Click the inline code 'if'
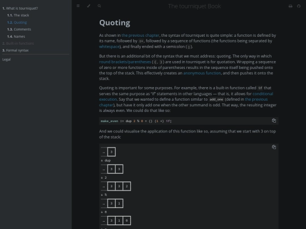This screenshot has height=229, width=306. tap(260, 88)
